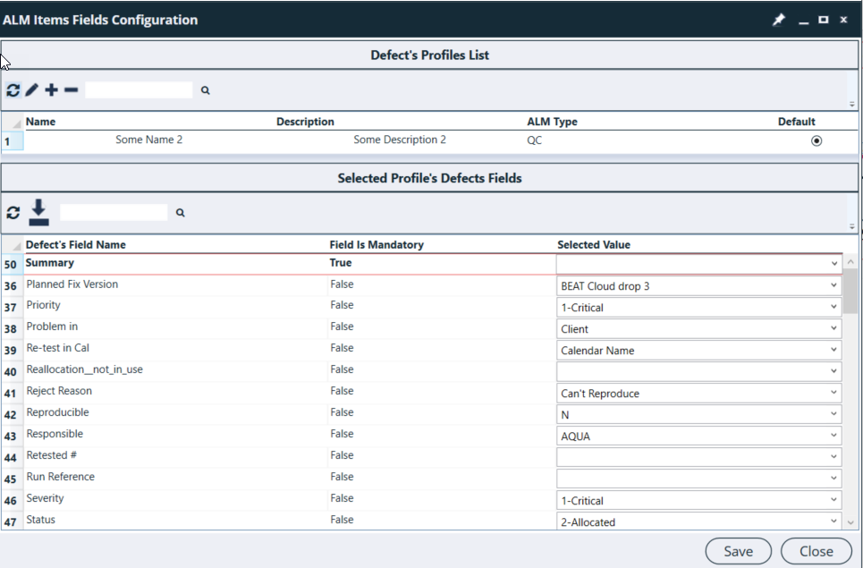Select the Default radio button for QC profile

click(x=816, y=140)
